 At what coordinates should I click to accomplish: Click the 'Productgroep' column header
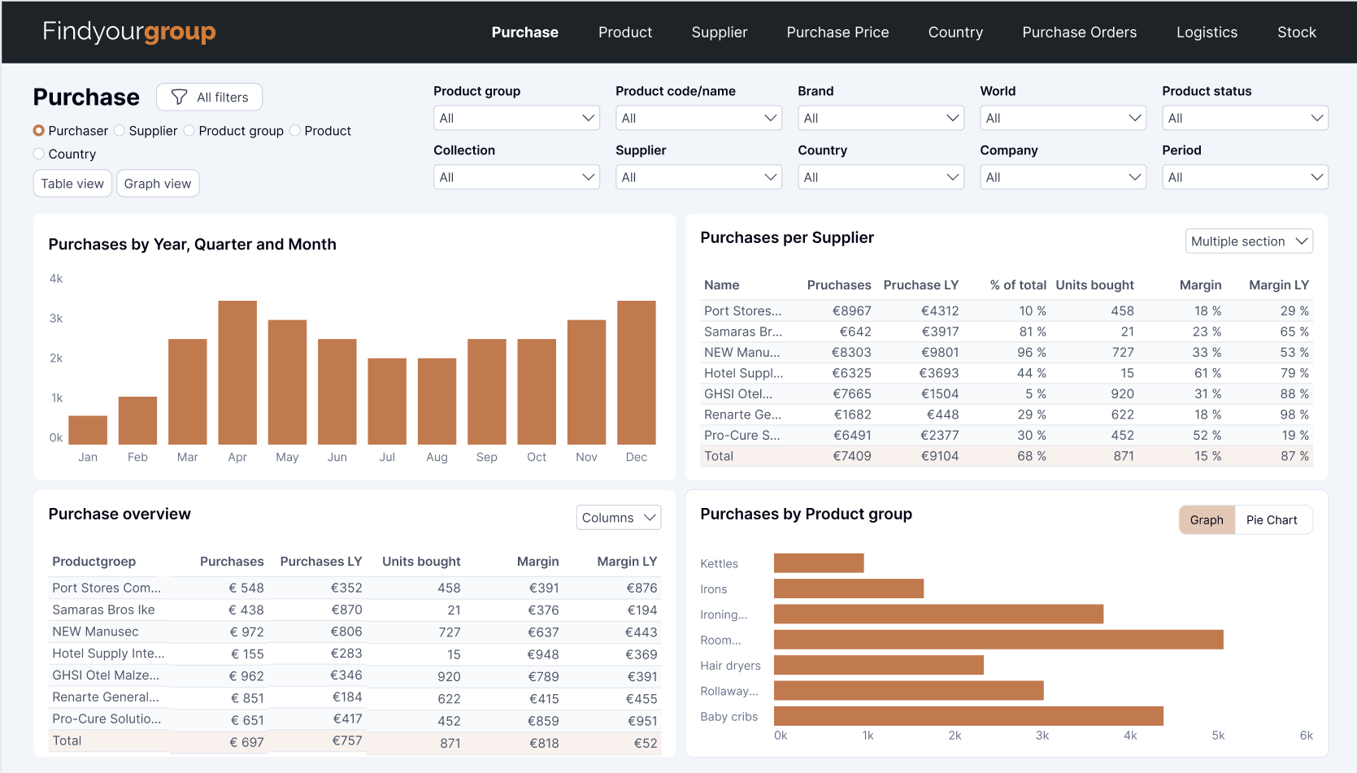(94, 562)
